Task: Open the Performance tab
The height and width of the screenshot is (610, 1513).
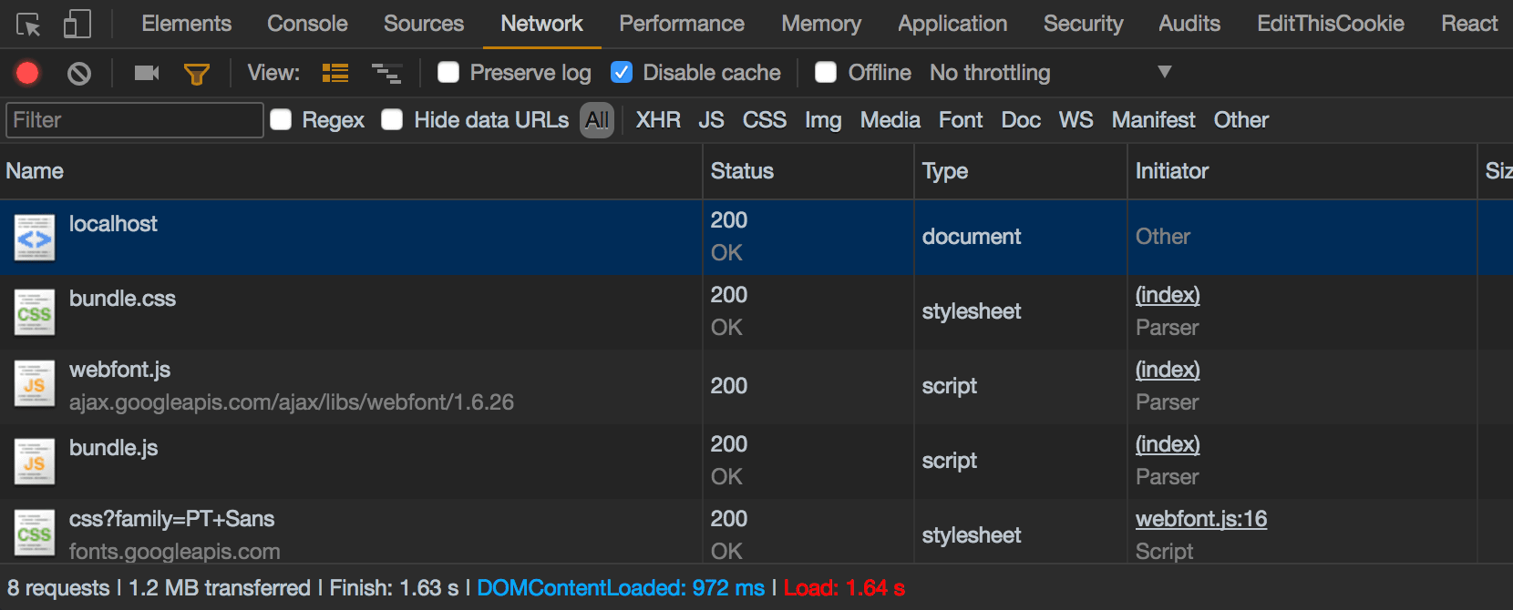Action: (x=682, y=24)
